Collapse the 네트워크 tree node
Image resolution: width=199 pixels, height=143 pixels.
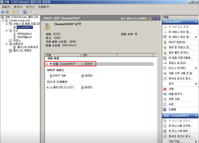click(6, 44)
